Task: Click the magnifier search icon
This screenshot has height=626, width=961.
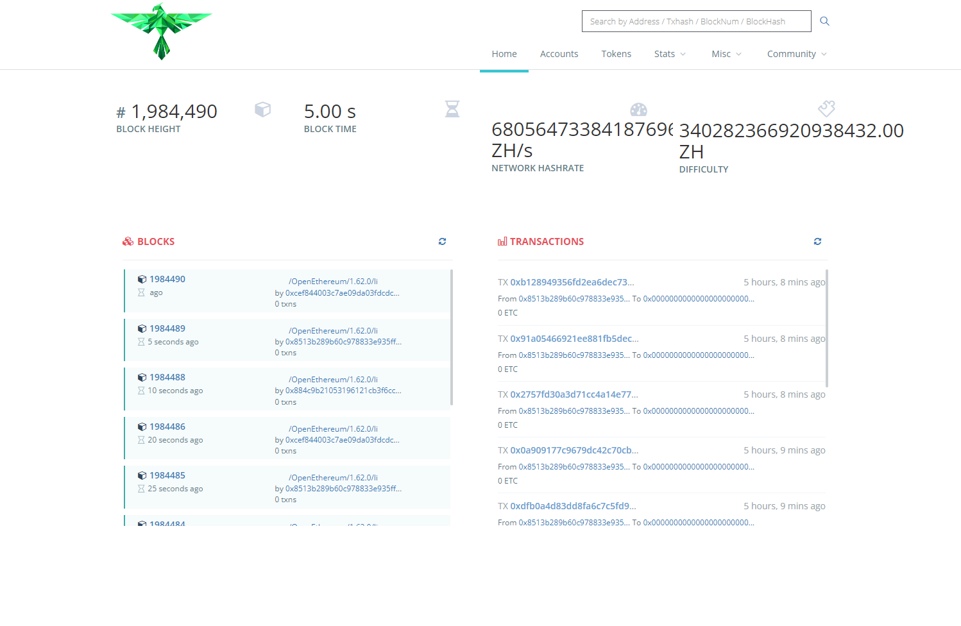Action: coord(825,21)
